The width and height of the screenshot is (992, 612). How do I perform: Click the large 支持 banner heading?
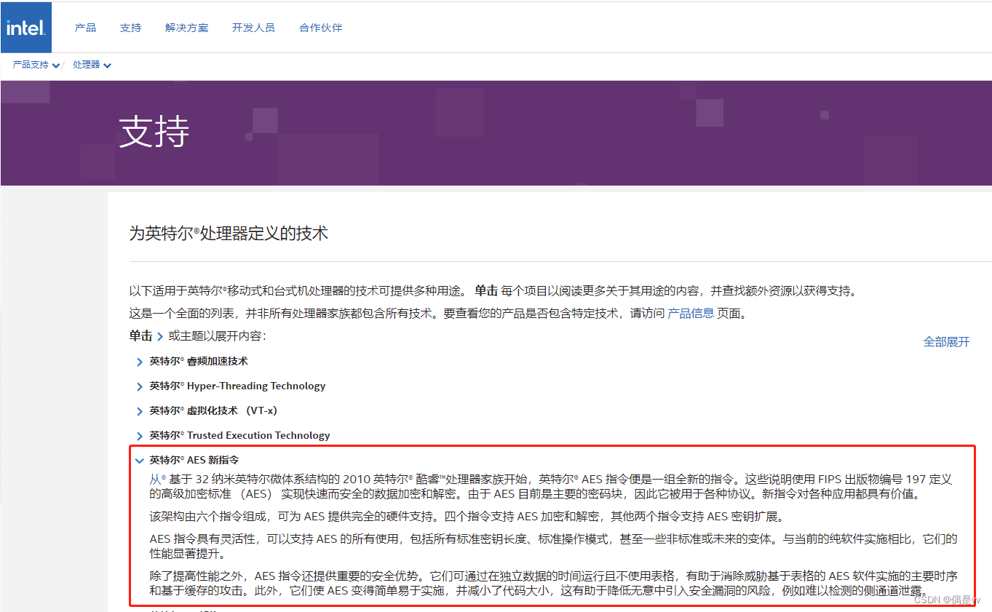[154, 132]
